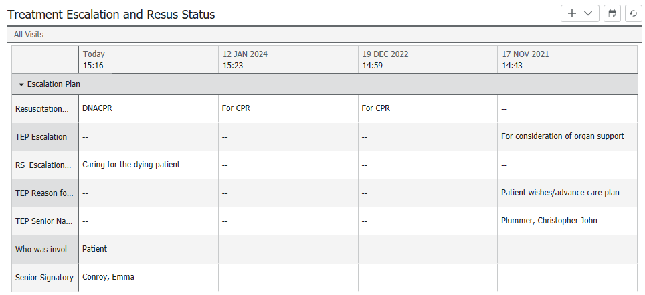Screen dimensions: 645x295
Task: Open Treatment Escalation and Resus Status heading
Action: (111, 15)
